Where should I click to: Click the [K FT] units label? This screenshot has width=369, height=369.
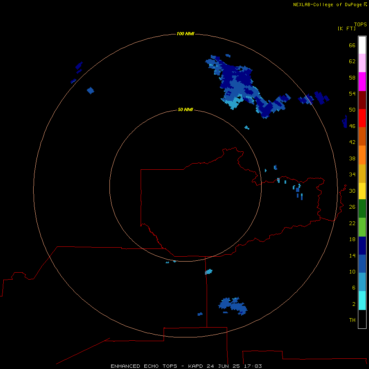[x=346, y=28]
